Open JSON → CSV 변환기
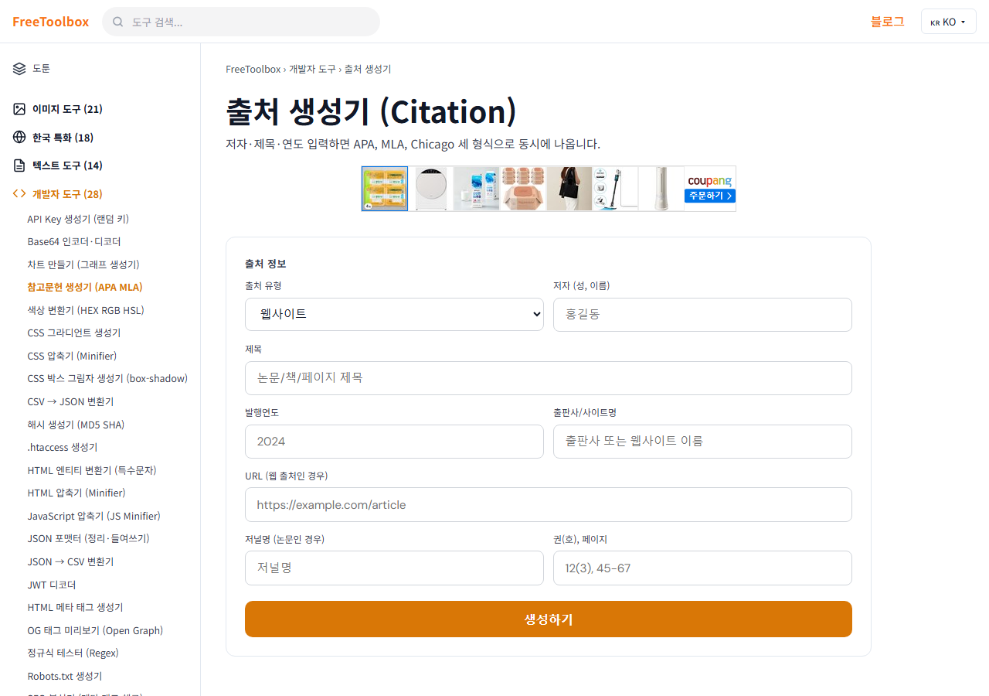989x696 pixels. click(70, 561)
